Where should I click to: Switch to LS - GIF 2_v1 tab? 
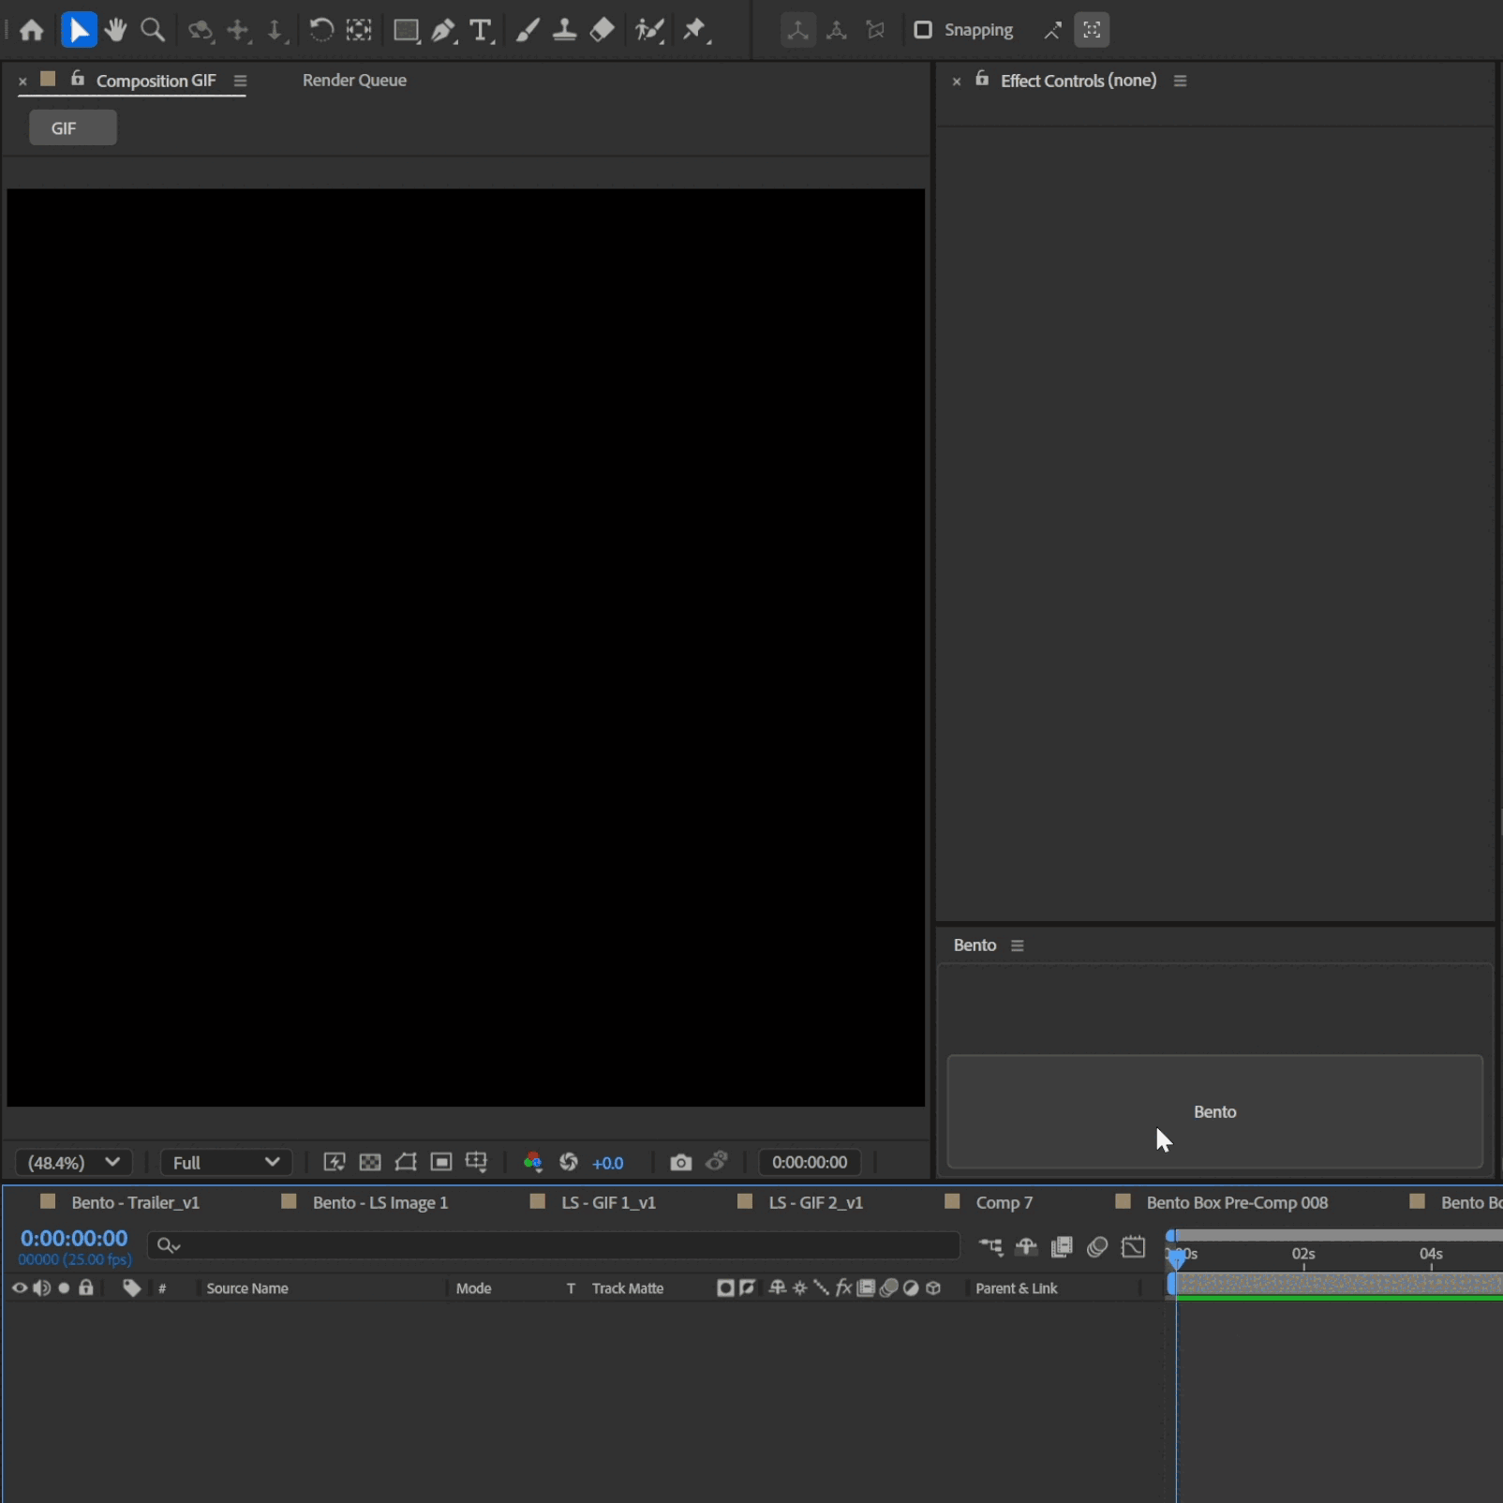tap(816, 1202)
